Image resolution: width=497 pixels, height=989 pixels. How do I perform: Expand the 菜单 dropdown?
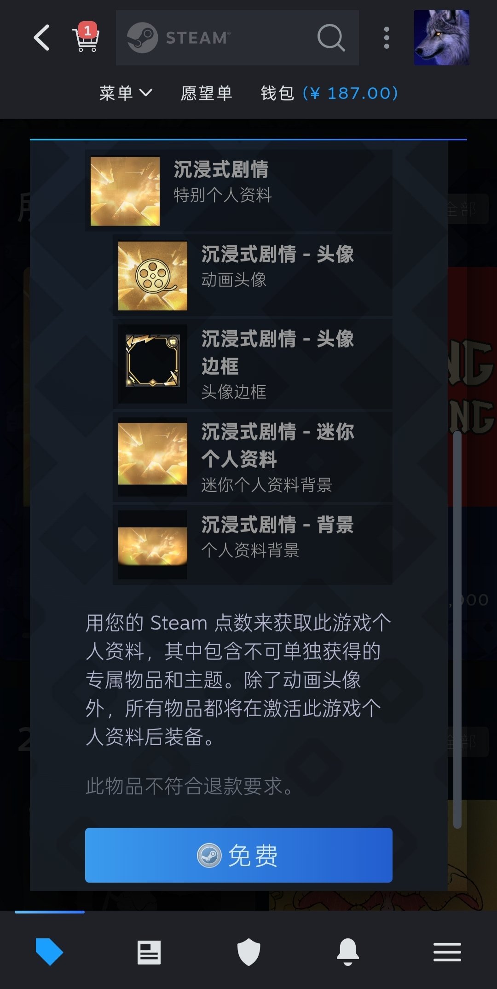(126, 93)
